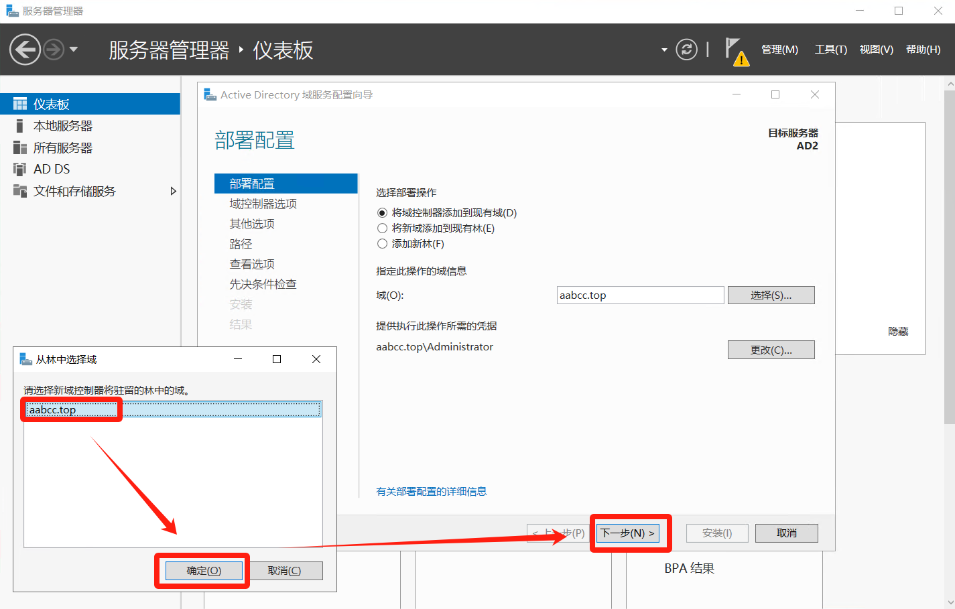Open the notifications flag with warning
The width and height of the screenshot is (955, 609).
tap(736, 51)
